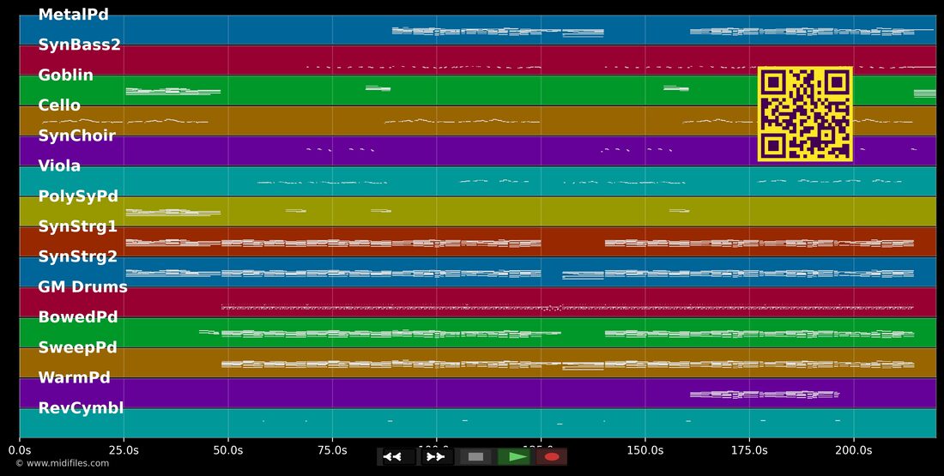Select the Goblin track label

point(65,75)
